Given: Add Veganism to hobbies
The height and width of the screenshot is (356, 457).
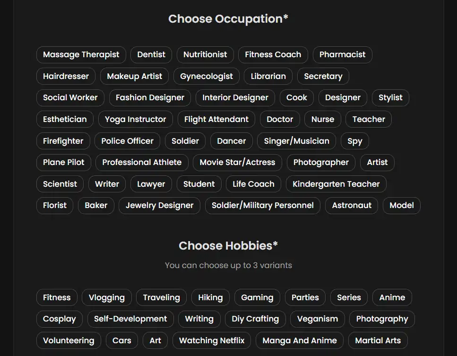Looking at the screenshot, I should pyautogui.click(x=318, y=319).
